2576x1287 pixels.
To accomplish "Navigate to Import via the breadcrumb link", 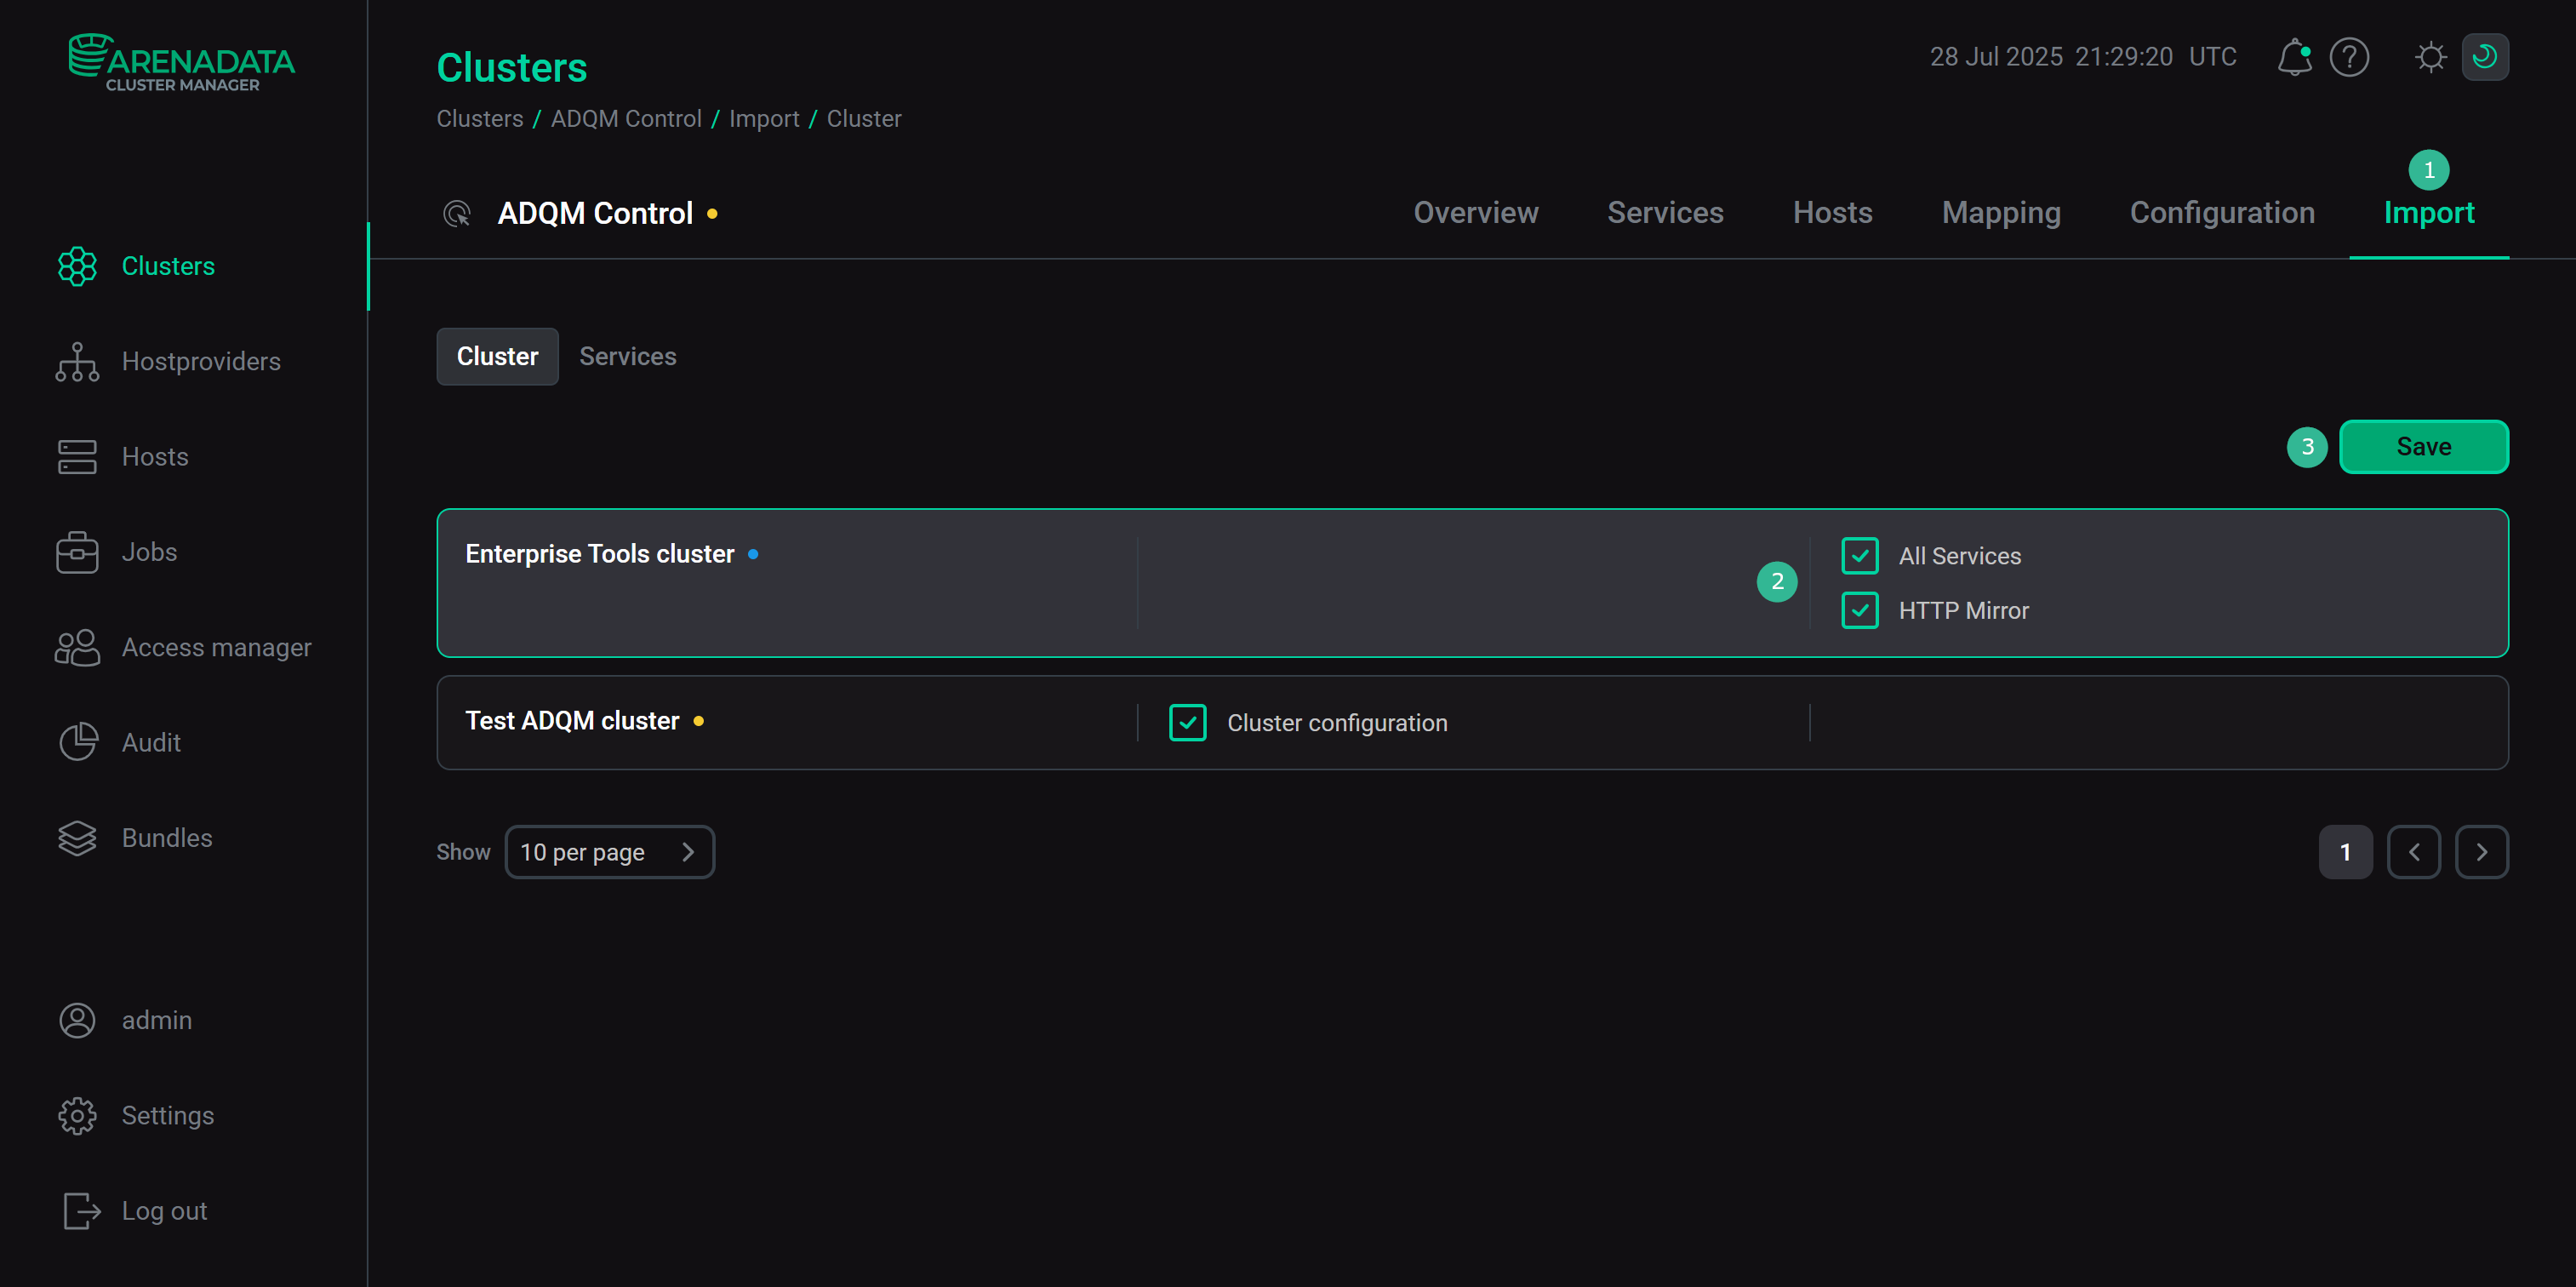I will pos(764,118).
